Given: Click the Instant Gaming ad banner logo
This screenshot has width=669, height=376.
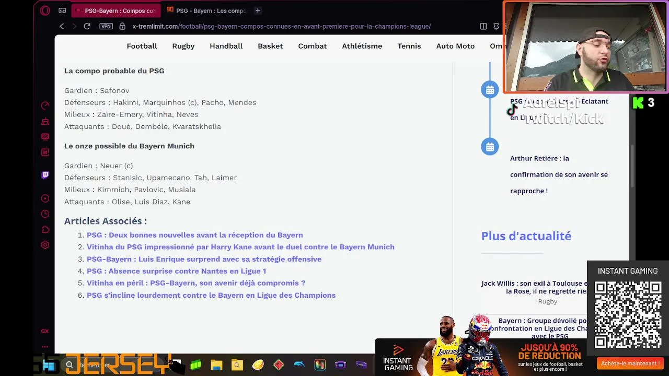Looking at the screenshot, I should pyautogui.click(x=398, y=357).
